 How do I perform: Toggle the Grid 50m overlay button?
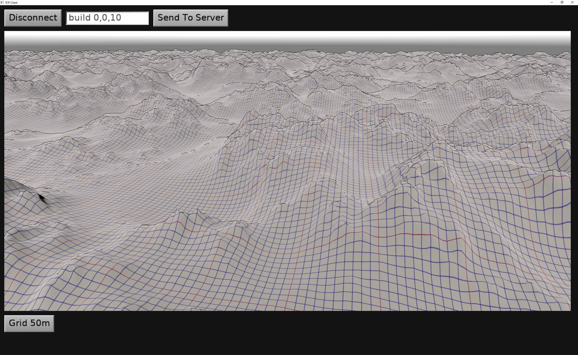click(x=29, y=323)
